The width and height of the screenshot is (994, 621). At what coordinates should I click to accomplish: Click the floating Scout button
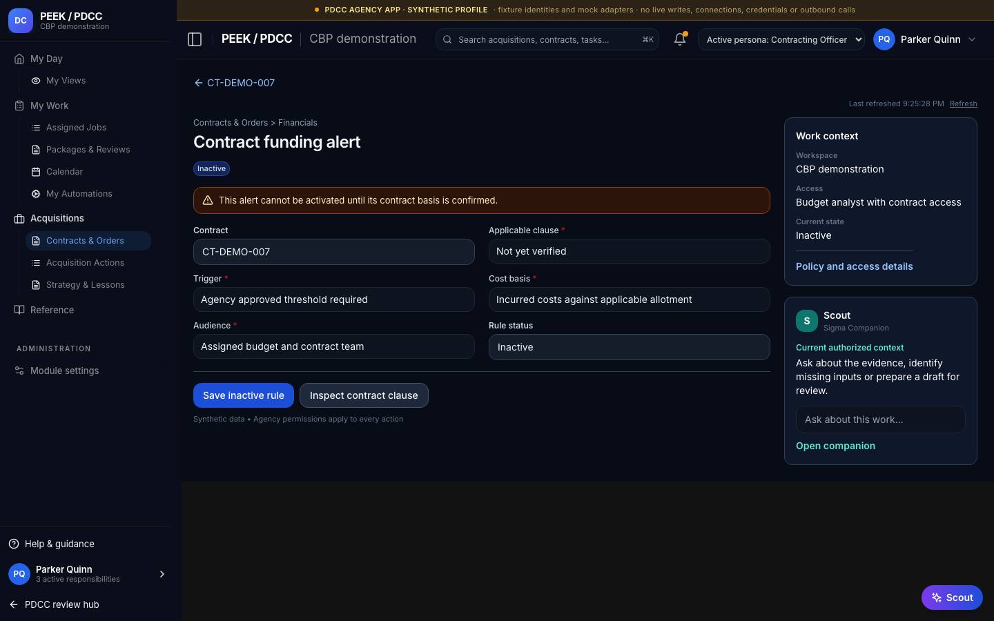(x=952, y=598)
